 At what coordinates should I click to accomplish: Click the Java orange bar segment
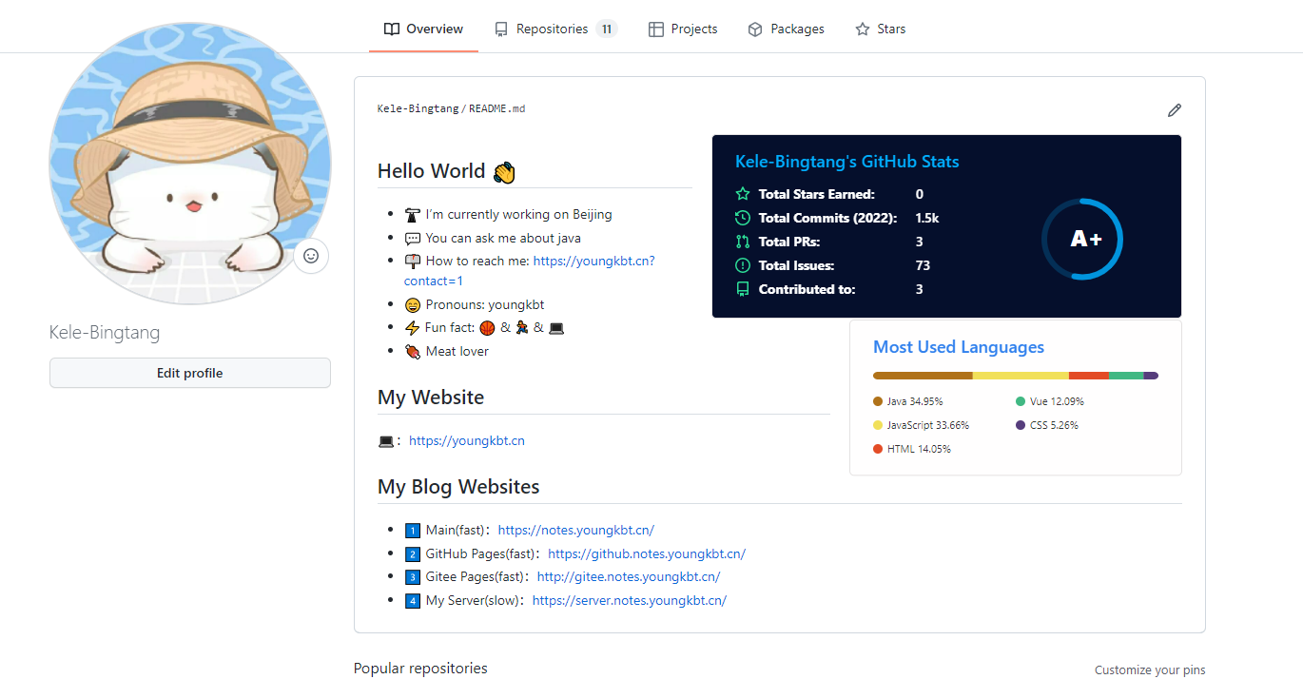[923, 376]
